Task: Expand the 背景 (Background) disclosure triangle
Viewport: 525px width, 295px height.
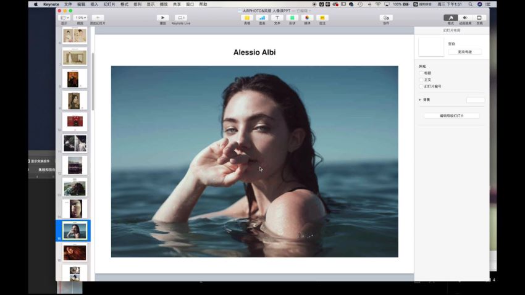Action: [420, 100]
